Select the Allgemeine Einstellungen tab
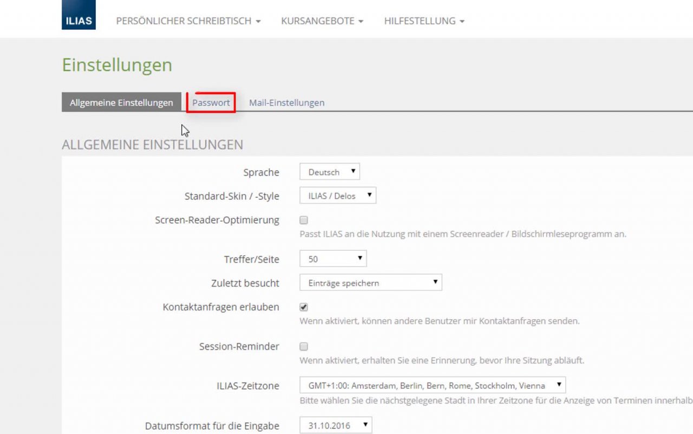693x434 pixels. point(121,102)
